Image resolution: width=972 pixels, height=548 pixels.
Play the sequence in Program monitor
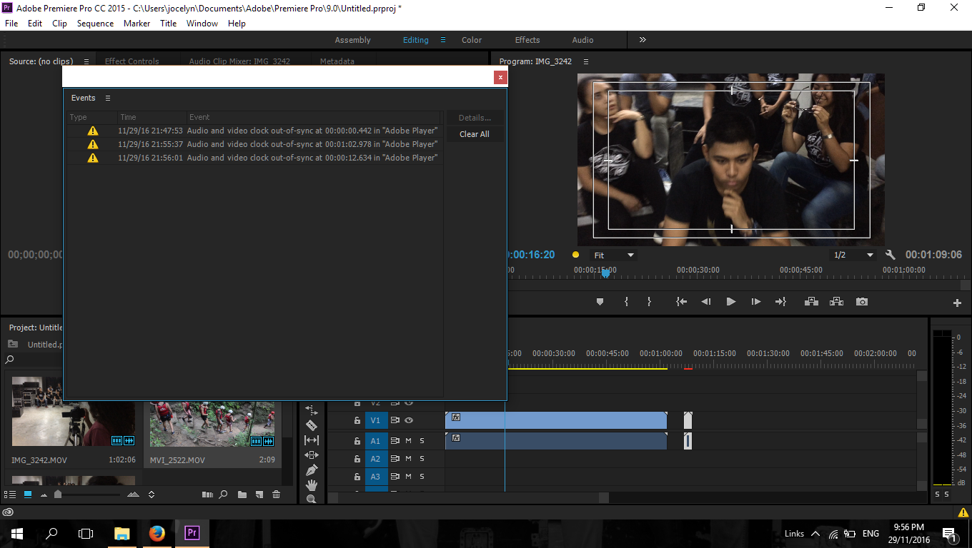pos(730,302)
